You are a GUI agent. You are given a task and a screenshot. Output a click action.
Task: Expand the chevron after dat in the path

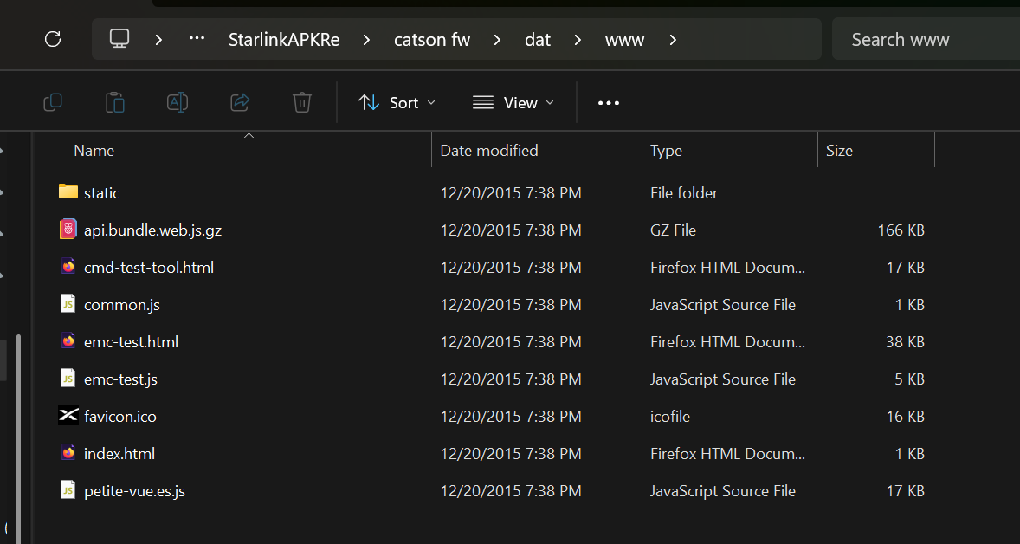(578, 40)
